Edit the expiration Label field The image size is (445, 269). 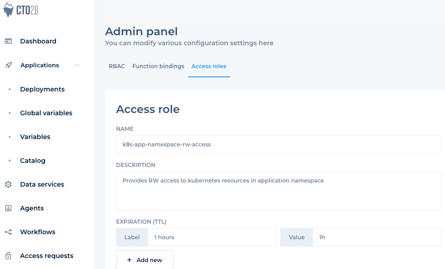click(x=211, y=237)
